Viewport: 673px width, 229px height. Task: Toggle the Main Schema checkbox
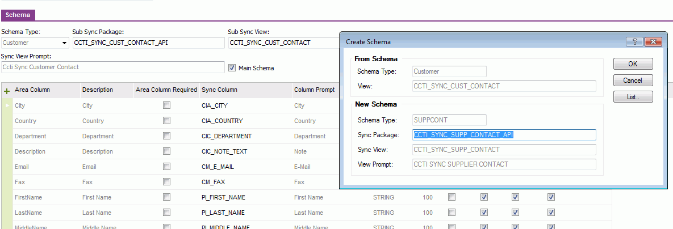pyautogui.click(x=232, y=67)
